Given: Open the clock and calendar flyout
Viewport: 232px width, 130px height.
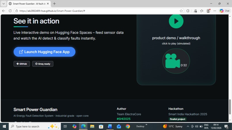Looking at the screenshot, I should 216,126.
